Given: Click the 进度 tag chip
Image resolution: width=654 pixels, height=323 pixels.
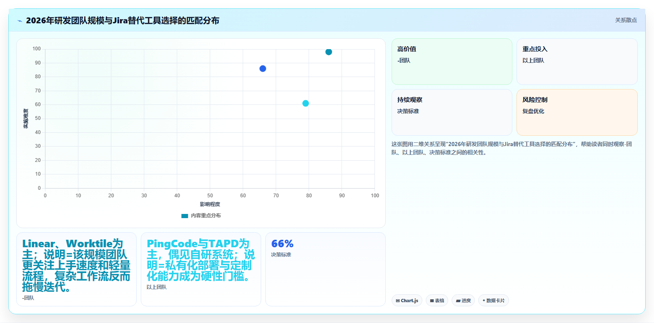Looking at the screenshot, I should (x=463, y=301).
